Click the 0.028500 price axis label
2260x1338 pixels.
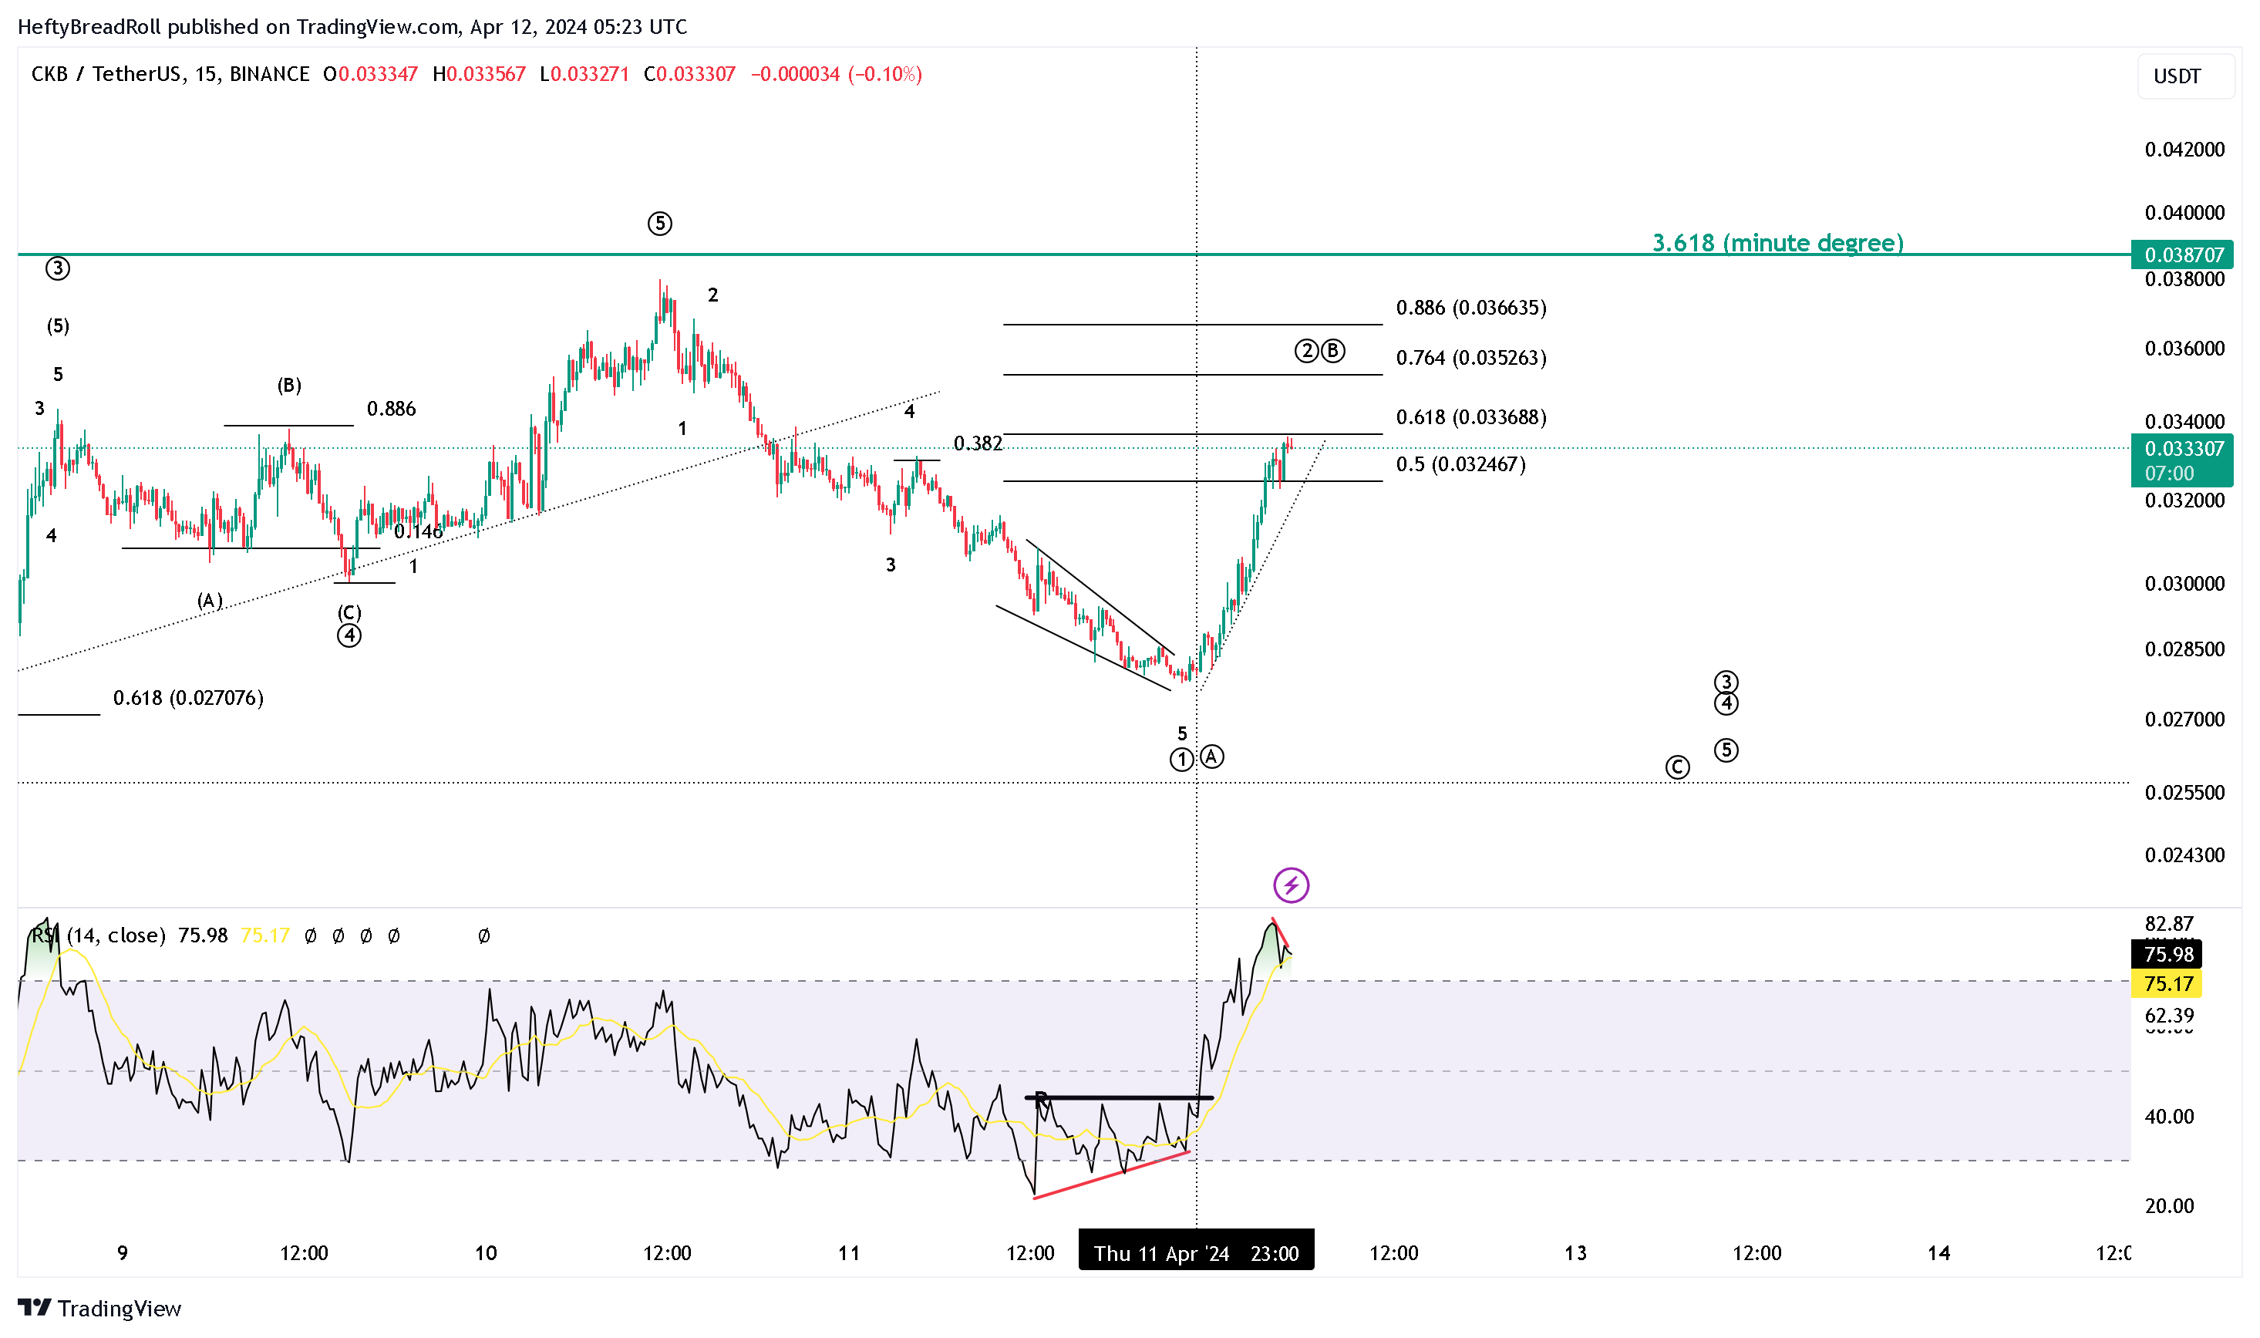(x=2184, y=650)
